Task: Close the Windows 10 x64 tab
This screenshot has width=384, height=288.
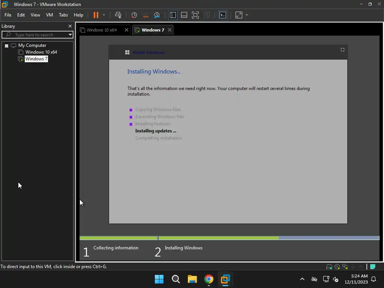Action: pos(126,30)
